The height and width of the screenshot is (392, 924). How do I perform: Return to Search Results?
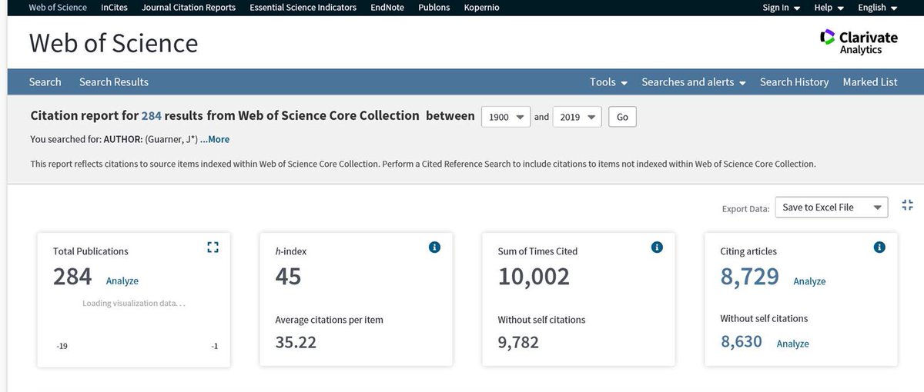[x=114, y=82]
